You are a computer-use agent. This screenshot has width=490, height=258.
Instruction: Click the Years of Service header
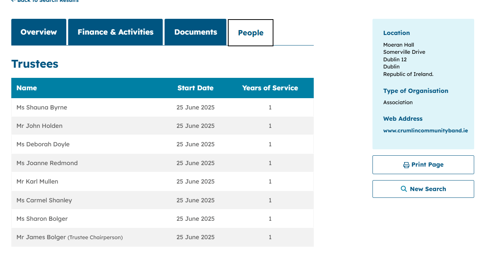pos(270,88)
